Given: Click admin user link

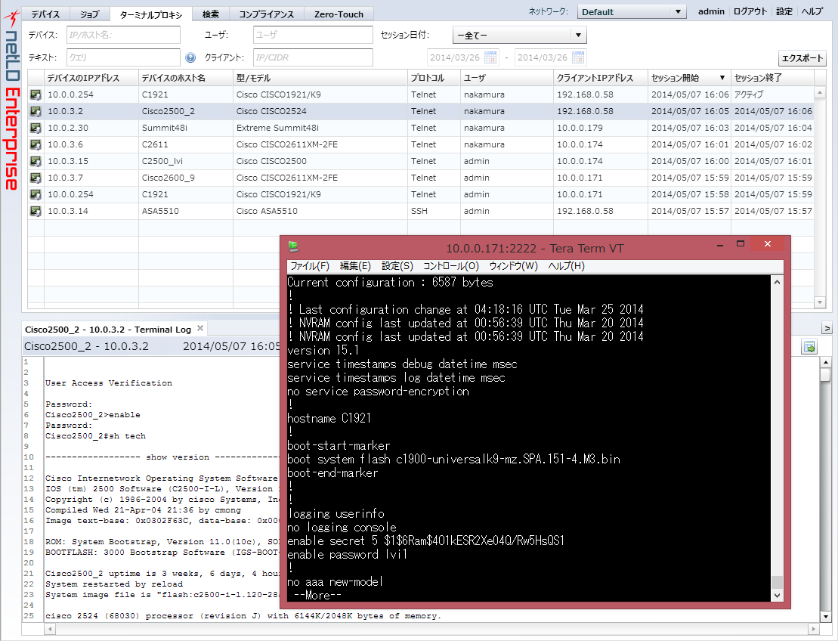Looking at the screenshot, I should coord(711,11).
